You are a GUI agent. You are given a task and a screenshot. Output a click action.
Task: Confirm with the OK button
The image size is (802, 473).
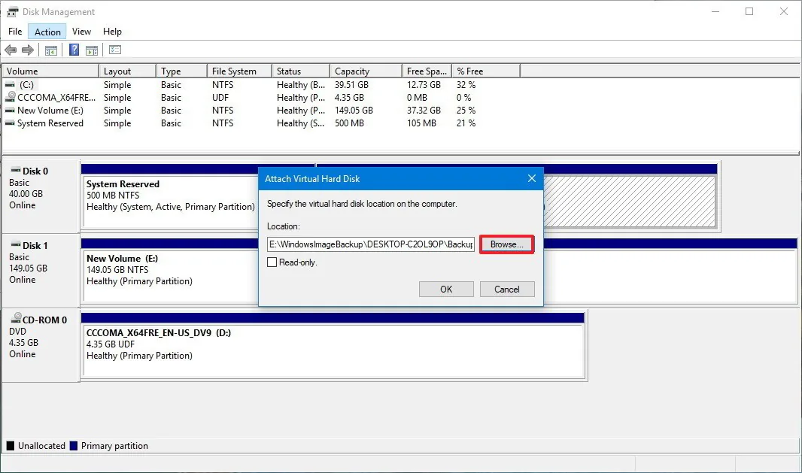pos(446,290)
